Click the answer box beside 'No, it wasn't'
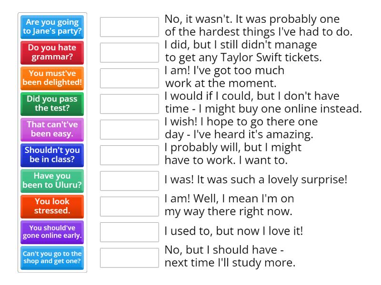381x285 pixels. coord(129,27)
